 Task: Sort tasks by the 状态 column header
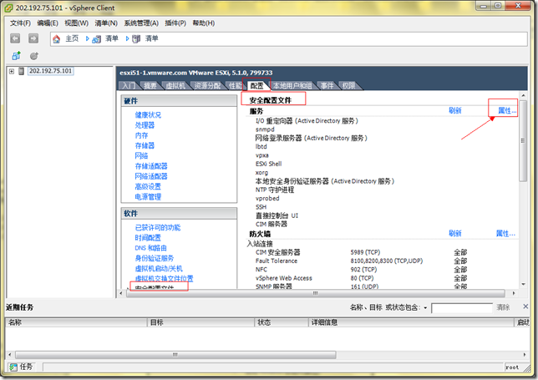coord(282,322)
